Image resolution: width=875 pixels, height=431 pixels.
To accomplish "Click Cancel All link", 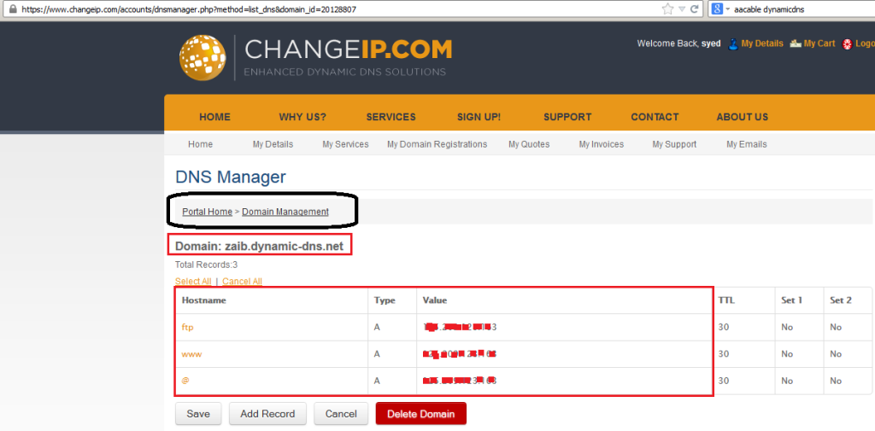I will click(x=242, y=281).
